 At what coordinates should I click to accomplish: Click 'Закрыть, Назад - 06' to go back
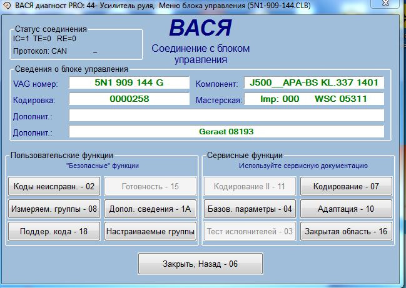[200, 264]
